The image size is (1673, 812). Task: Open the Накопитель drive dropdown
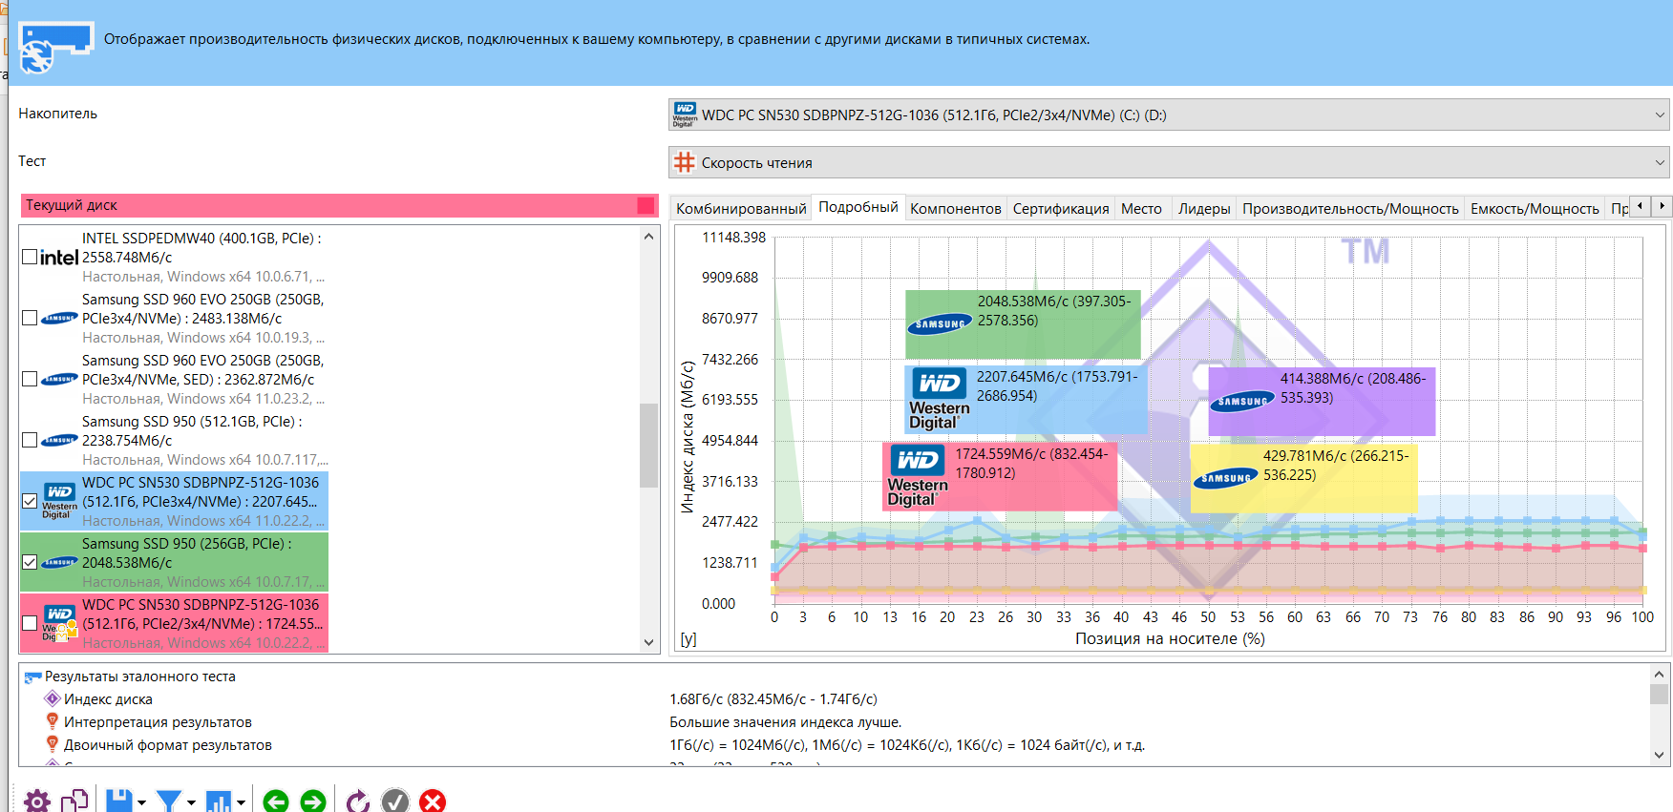[x=1169, y=115]
